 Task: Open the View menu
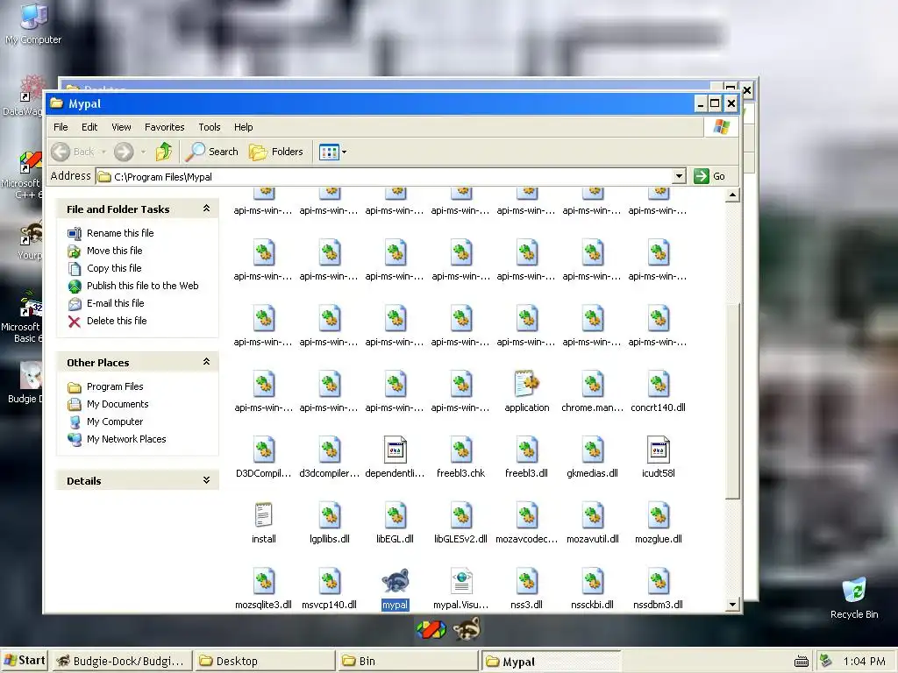pyautogui.click(x=121, y=127)
